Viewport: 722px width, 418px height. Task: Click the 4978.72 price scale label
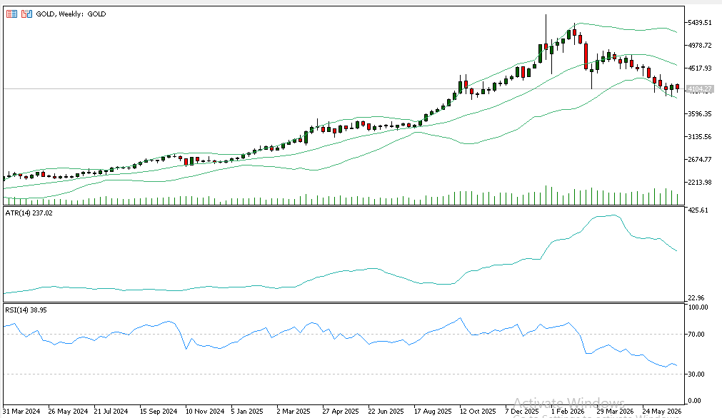pos(701,45)
